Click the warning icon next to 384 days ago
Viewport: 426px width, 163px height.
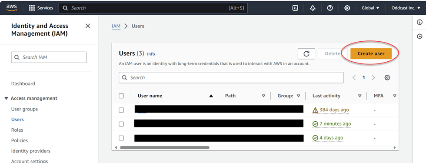click(x=315, y=110)
